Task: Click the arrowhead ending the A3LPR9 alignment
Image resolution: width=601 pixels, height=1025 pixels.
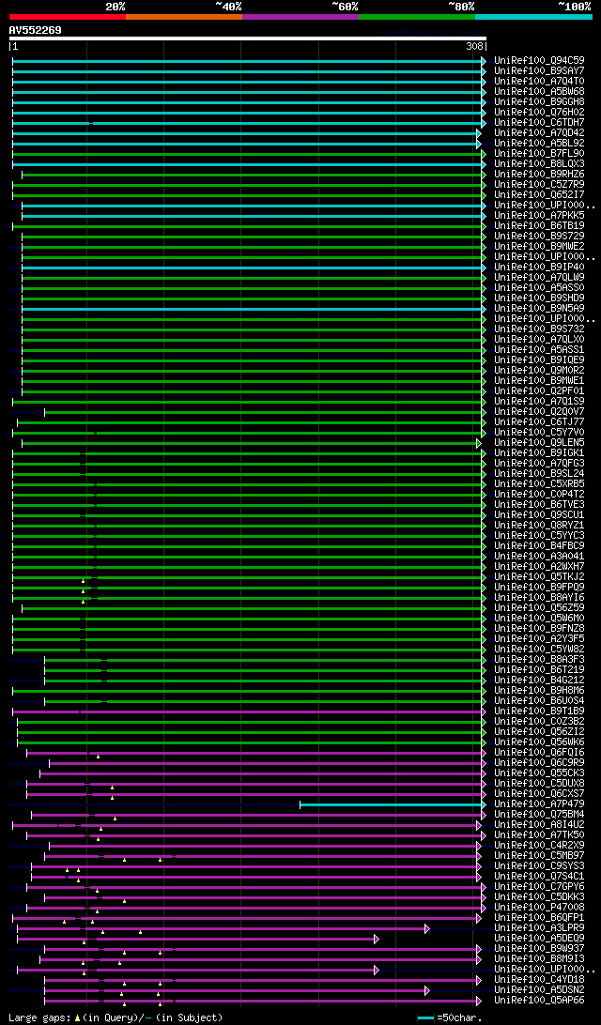Action: click(x=427, y=928)
